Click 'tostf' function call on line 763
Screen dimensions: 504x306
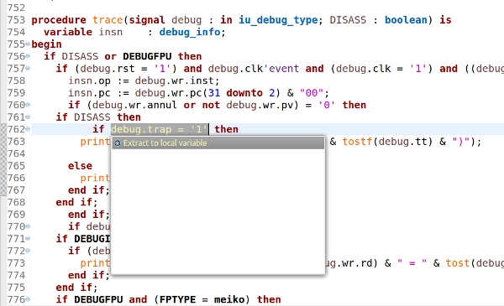357,142
